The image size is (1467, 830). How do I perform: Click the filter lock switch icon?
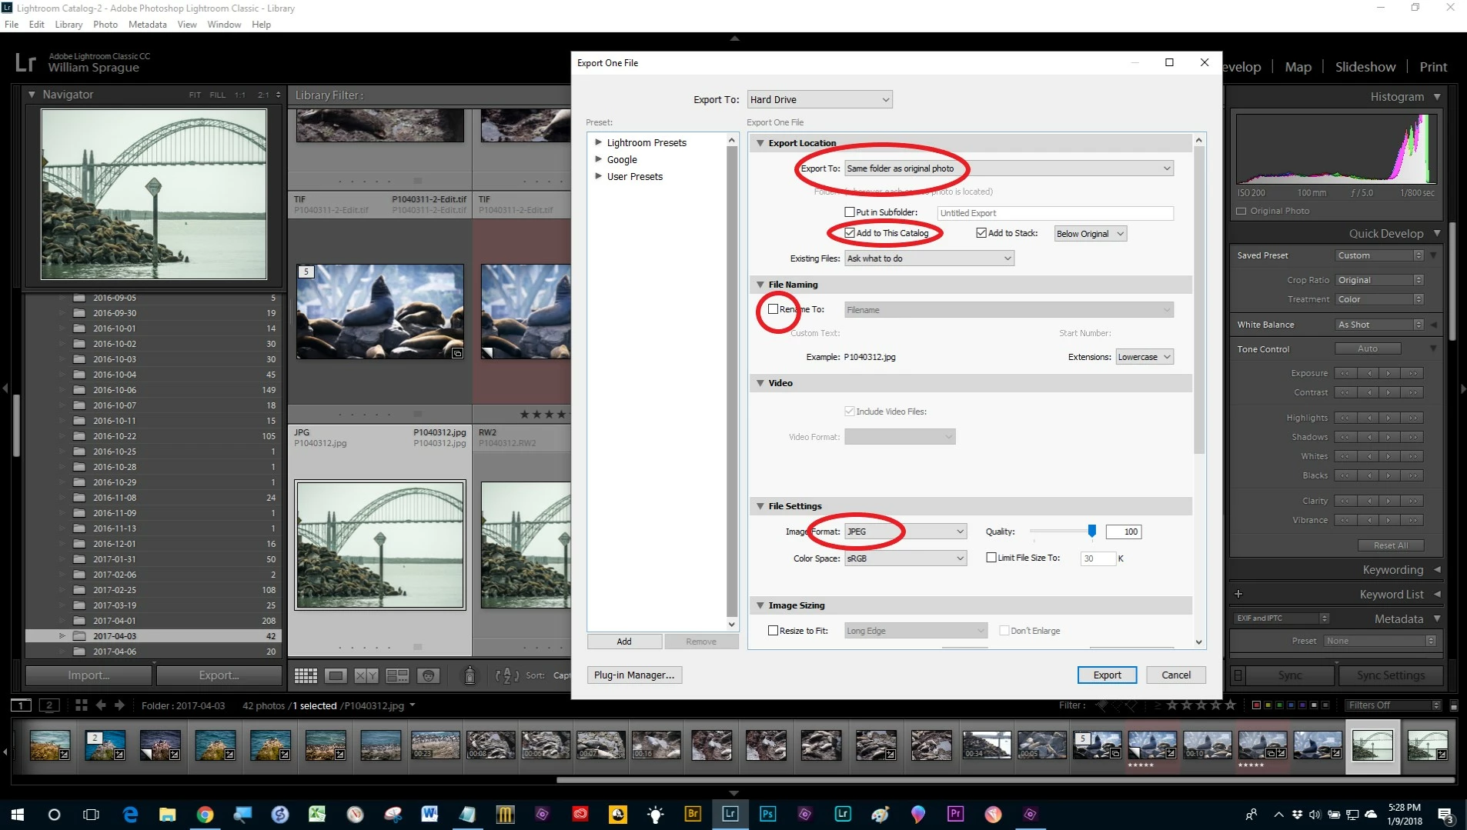(x=1454, y=705)
